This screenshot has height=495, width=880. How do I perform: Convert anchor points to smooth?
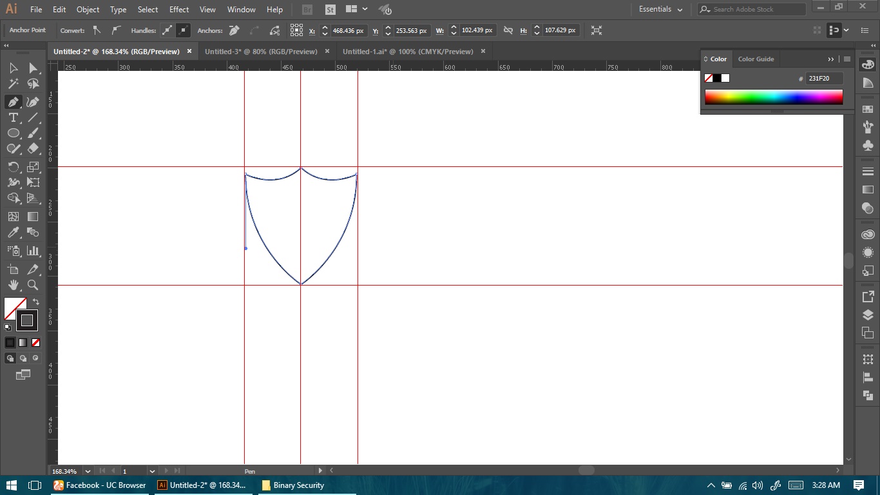(x=116, y=30)
